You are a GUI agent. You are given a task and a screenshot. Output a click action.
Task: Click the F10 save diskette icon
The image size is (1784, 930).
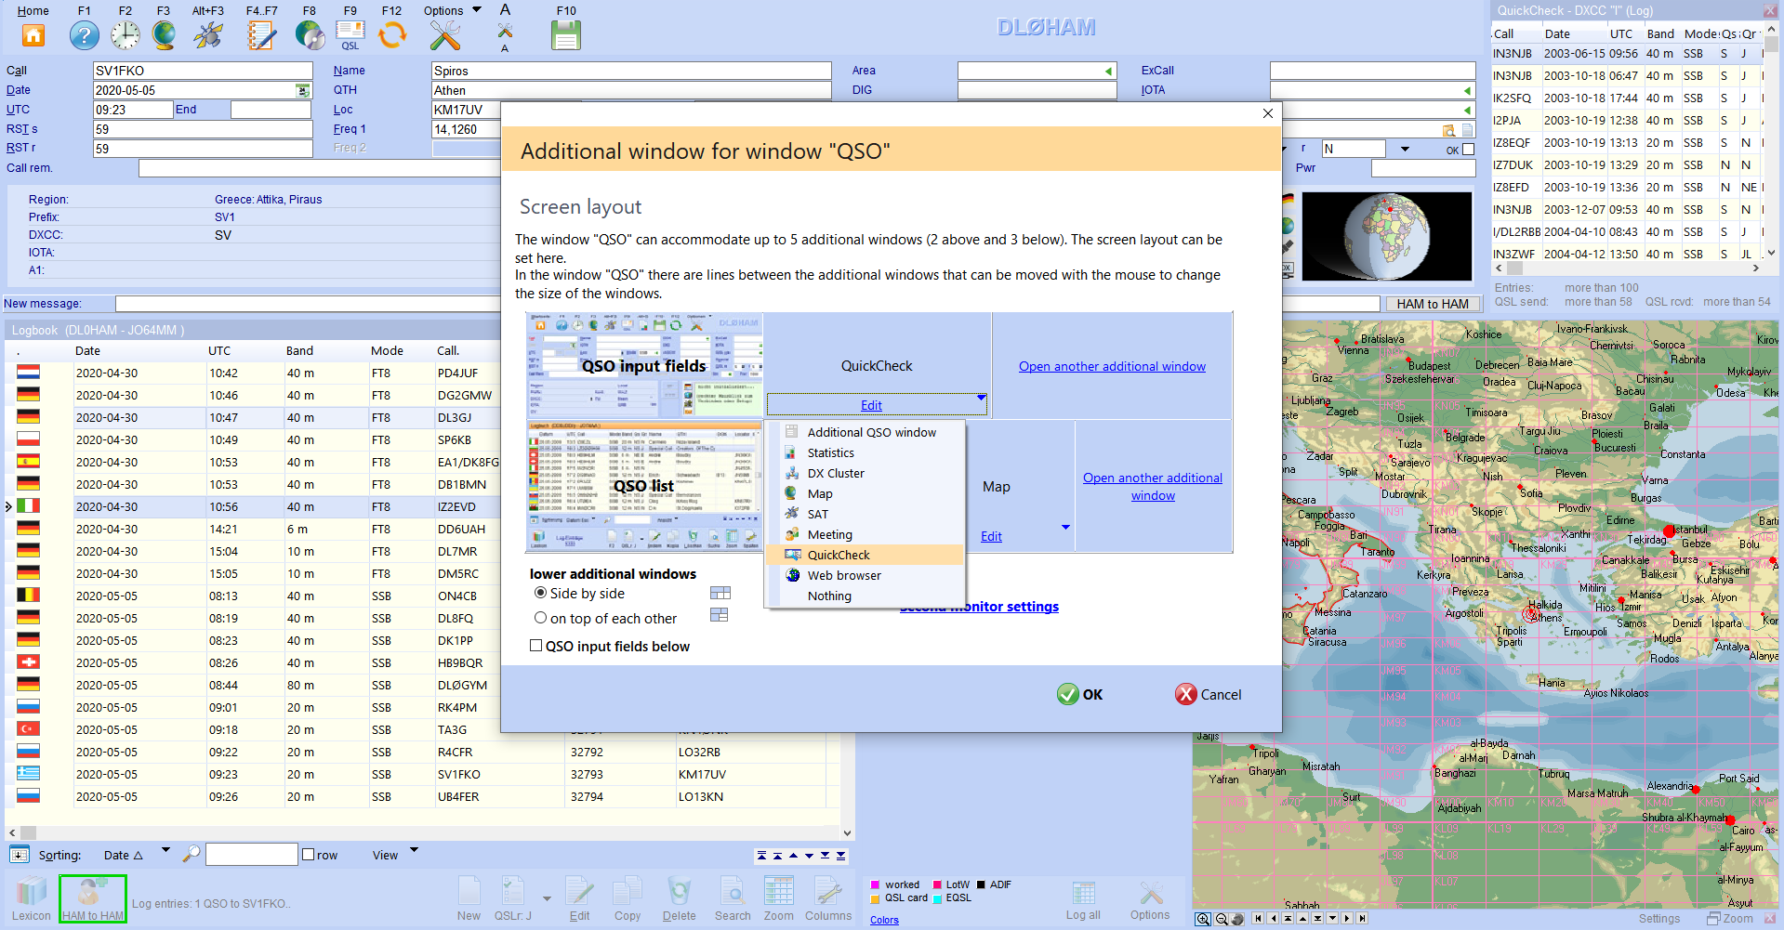566,35
